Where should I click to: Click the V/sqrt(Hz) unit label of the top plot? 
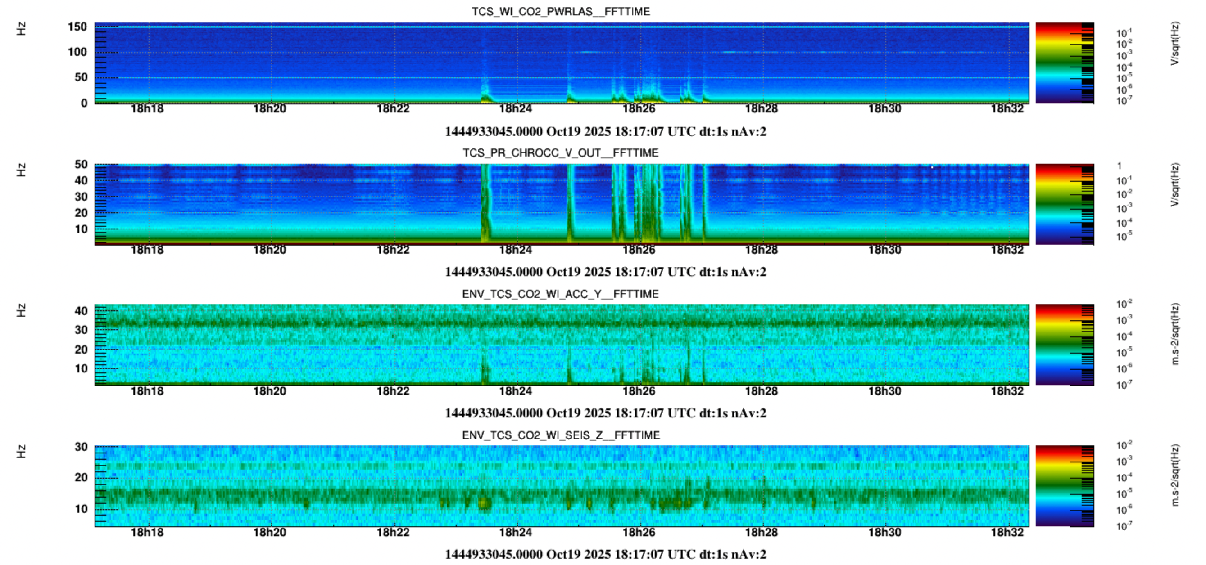coord(1174,44)
